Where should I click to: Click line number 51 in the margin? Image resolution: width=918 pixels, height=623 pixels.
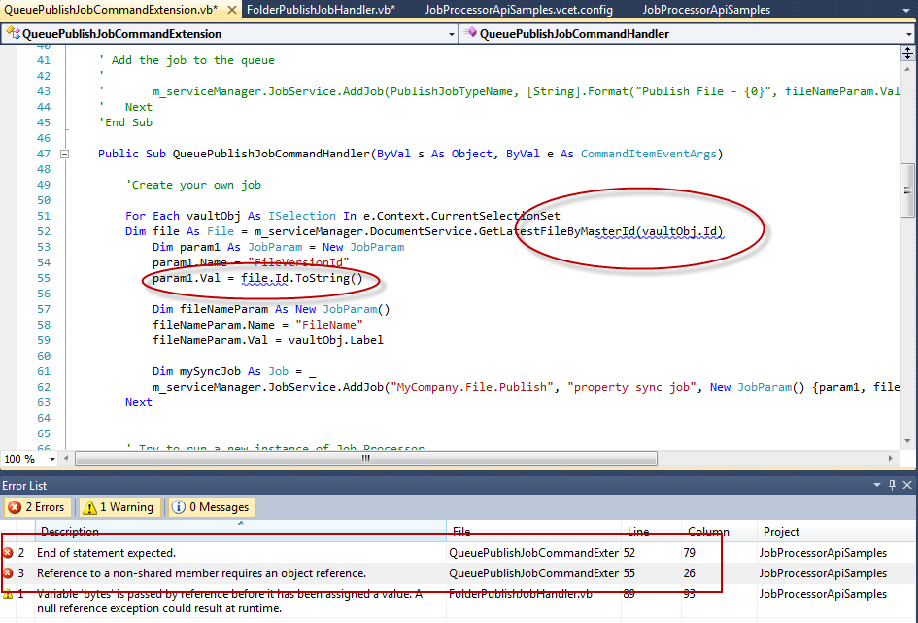(x=44, y=216)
